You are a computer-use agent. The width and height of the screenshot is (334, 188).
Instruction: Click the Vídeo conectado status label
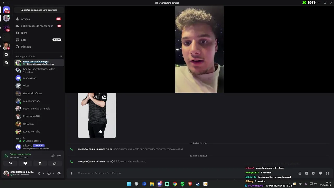coord(20,154)
